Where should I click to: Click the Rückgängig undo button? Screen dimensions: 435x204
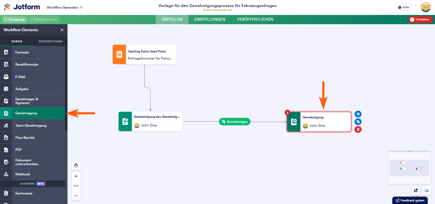[15, 19]
